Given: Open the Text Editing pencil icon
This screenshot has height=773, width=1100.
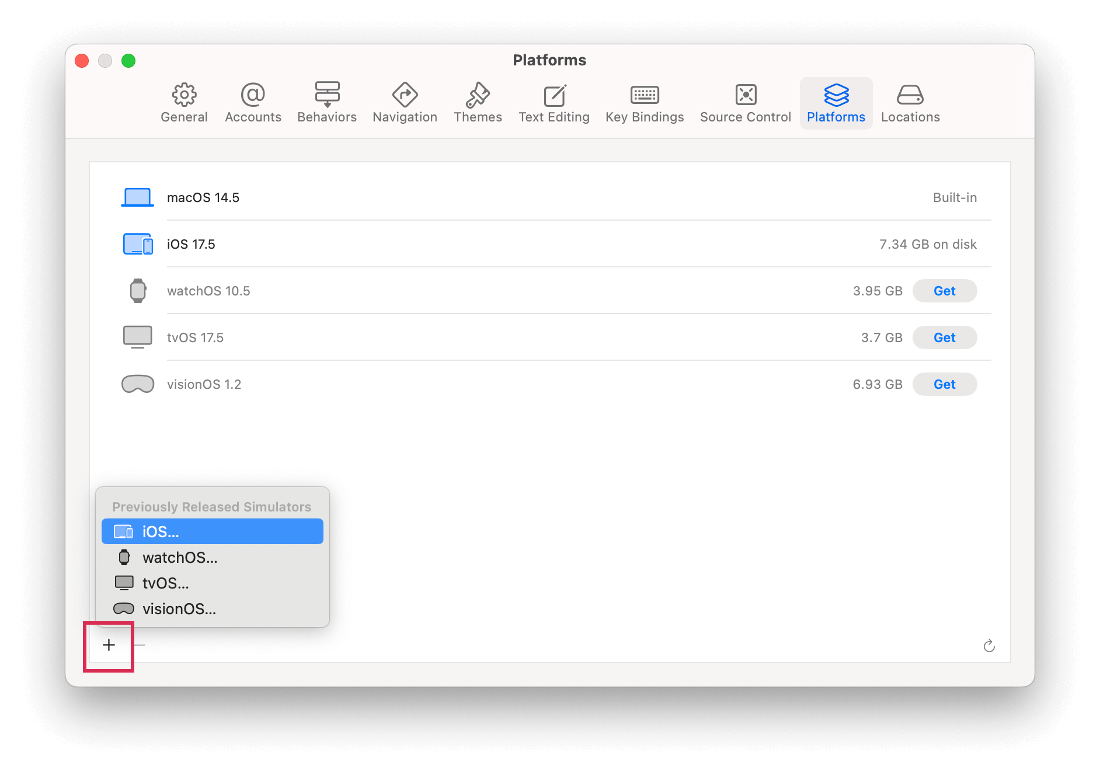Looking at the screenshot, I should (554, 95).
